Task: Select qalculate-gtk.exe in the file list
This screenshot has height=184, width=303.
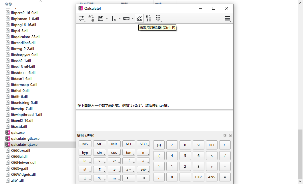Action: point(25,138)
